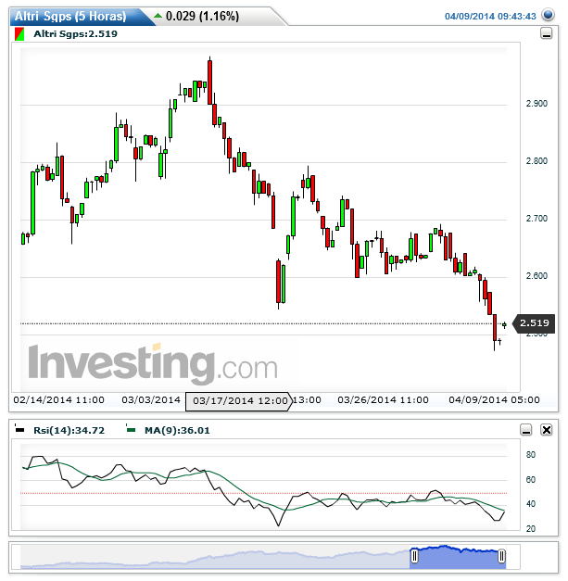
Task: Click the Rsi(14):34.72 legend label
Action: (69, 430)
